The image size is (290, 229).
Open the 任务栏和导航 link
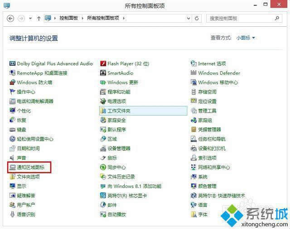(x=212, y=139)
